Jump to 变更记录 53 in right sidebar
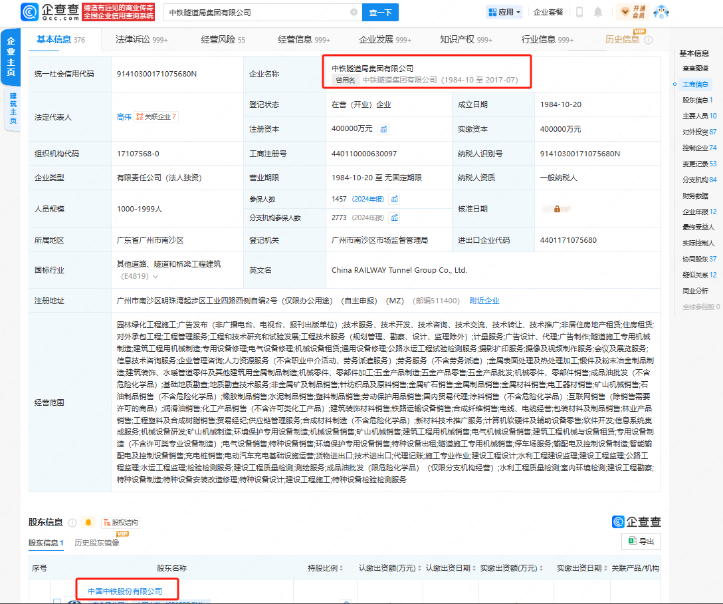Screen dimensions: 723x604 [700, 164]
